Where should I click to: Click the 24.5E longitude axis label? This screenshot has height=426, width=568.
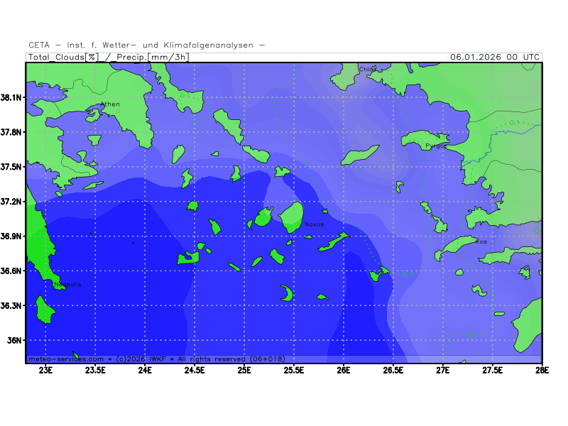[x=195, y=369]
